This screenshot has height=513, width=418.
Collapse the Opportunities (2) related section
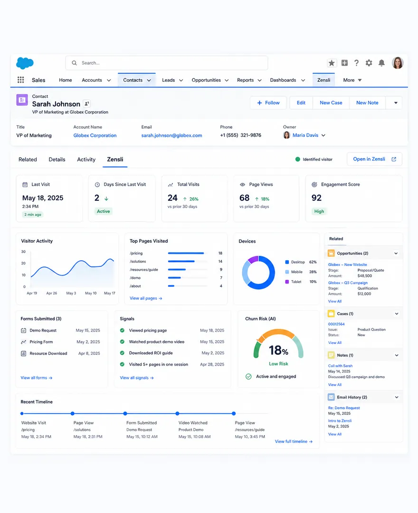(x=396, y=253)
